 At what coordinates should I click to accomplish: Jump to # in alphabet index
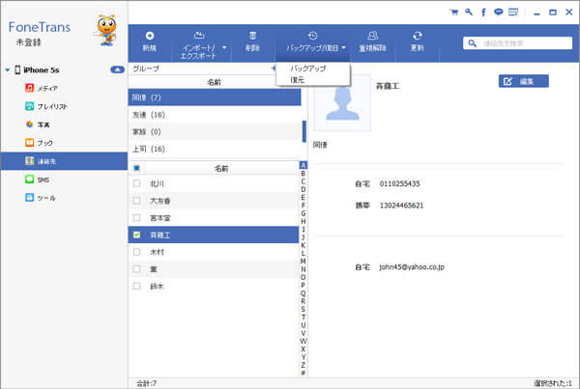pos(303,373)
